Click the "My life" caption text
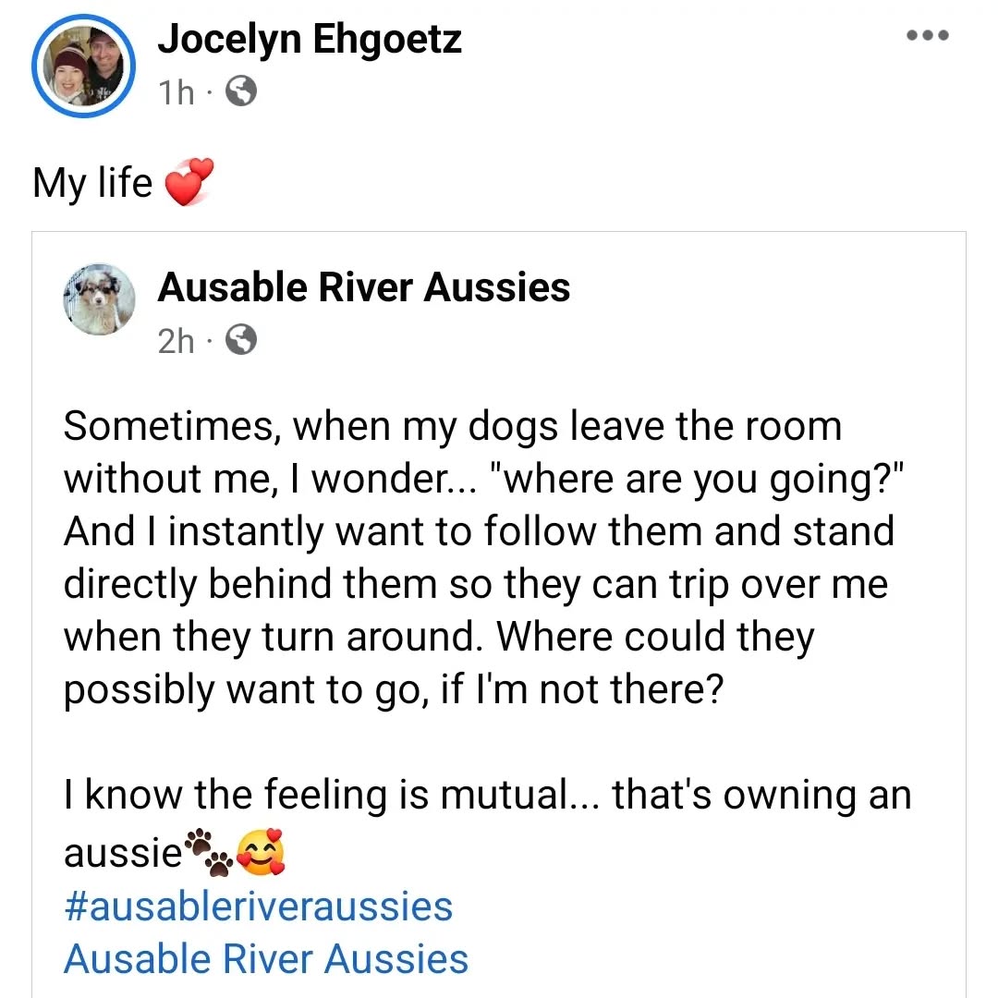 point(91,182)
